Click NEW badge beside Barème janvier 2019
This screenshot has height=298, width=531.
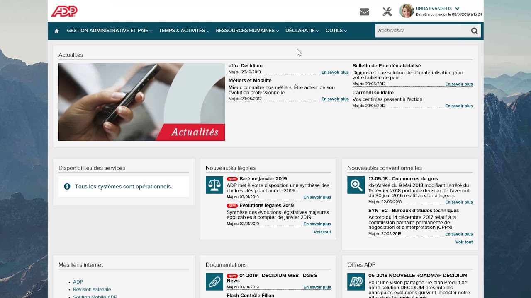tap(232, 179)
